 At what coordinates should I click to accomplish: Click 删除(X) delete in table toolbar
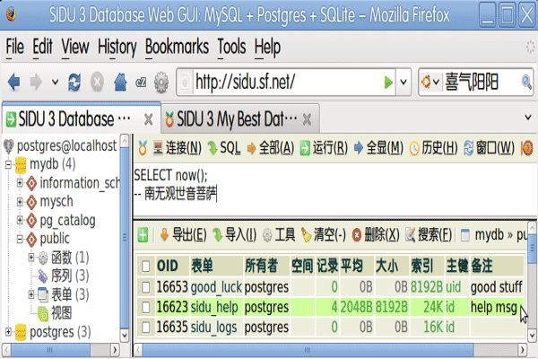[375, 235]
